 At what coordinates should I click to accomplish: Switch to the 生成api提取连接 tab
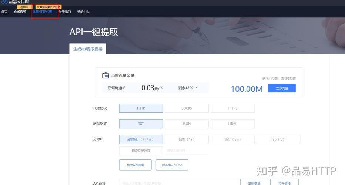[88, 49]
